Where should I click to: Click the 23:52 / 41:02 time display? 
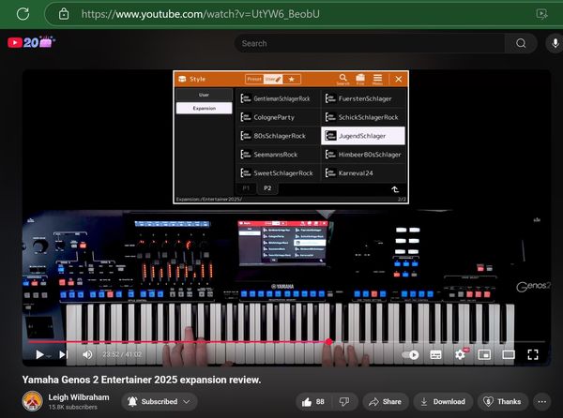[x=122, y=354]
